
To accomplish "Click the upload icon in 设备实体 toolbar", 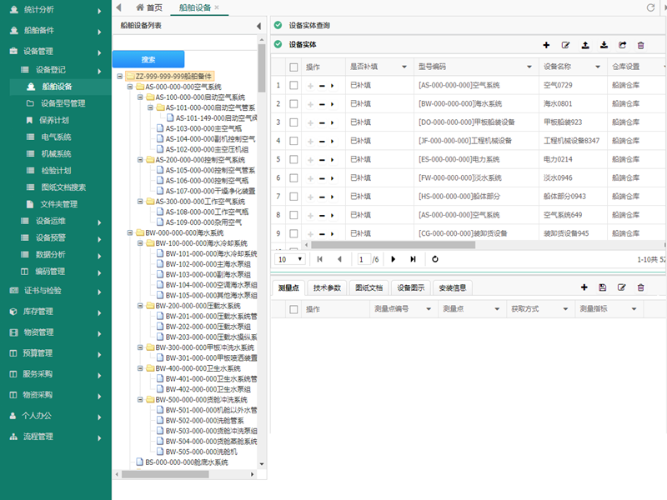I will [x=584, y=45].
